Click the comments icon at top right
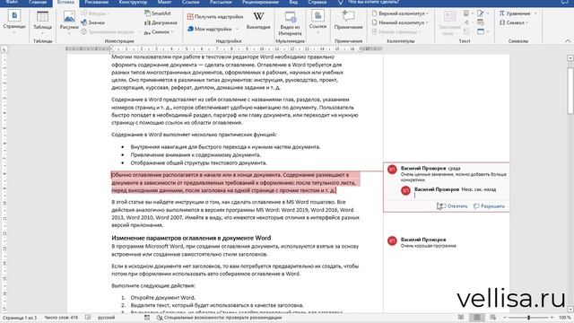Image resolution: width=574 pixels, height=323 pixels. [565, 2]
